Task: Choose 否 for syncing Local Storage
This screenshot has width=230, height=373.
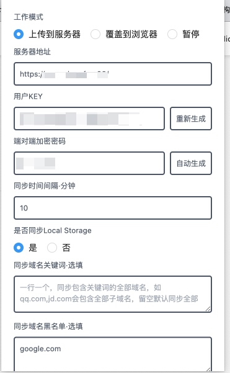Action: pos(52,248)
